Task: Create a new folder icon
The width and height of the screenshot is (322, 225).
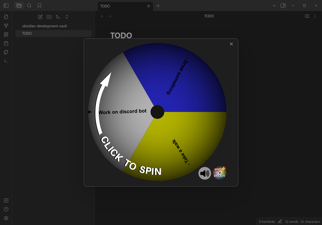Action: coord(49,17)
